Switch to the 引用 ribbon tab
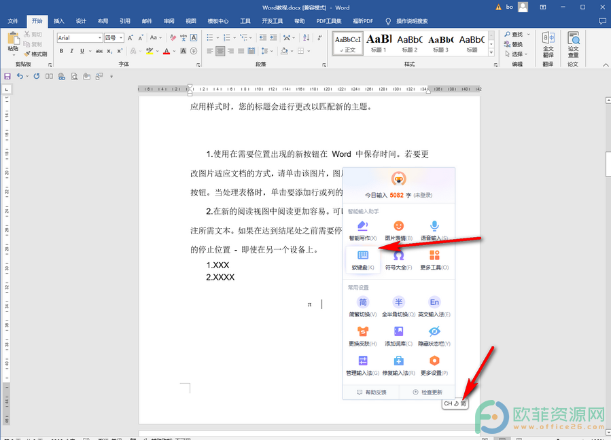Screen dimensions: 611x440 click(125, 21)
